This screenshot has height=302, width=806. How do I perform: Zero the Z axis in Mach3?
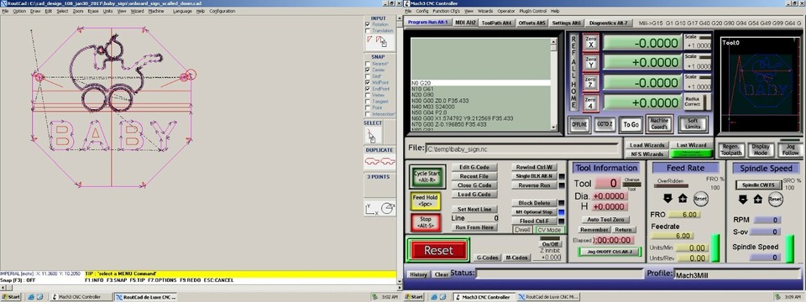click(x=590, y=83)
